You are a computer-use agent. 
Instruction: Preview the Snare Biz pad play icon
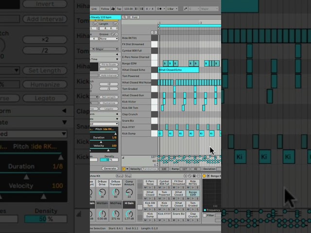[179, 220]
